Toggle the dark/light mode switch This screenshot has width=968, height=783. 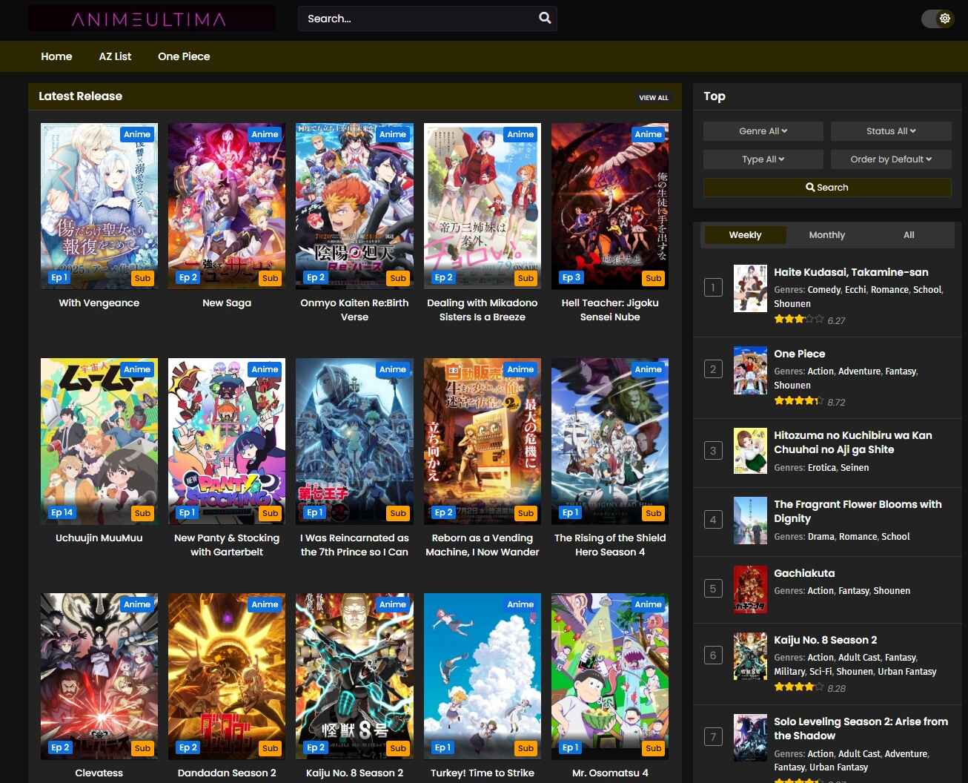click(937, 19)
